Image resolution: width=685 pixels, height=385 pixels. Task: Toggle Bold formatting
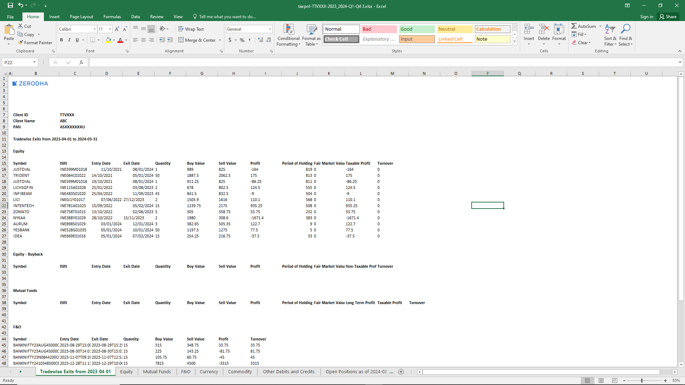click(61, 40)
